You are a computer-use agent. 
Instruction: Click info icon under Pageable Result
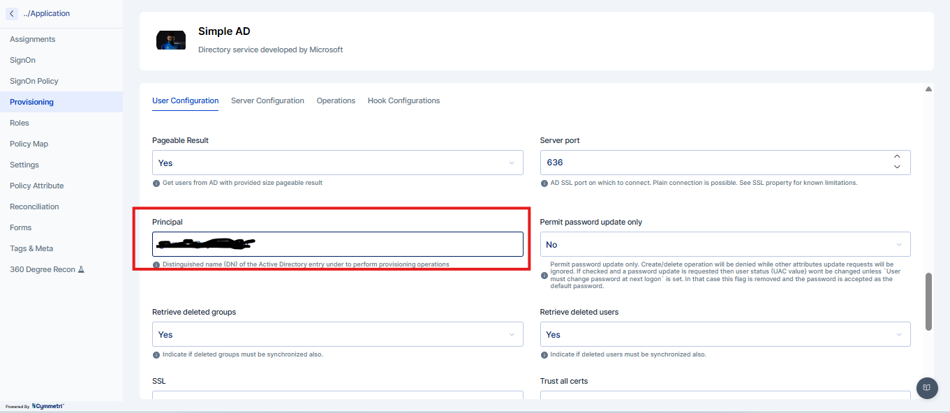(156, 183)
